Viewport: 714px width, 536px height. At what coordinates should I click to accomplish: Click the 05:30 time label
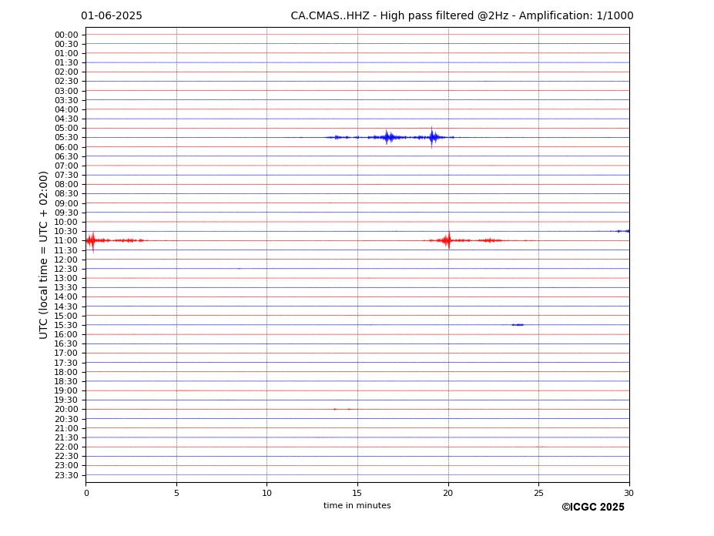66,138
